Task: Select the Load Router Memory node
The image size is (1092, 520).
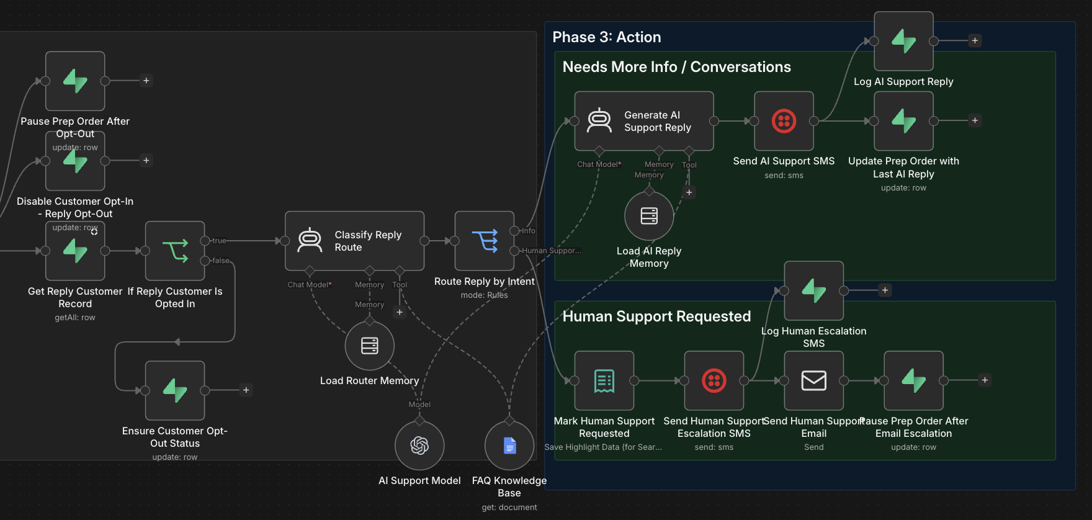Action: point(370,346)
